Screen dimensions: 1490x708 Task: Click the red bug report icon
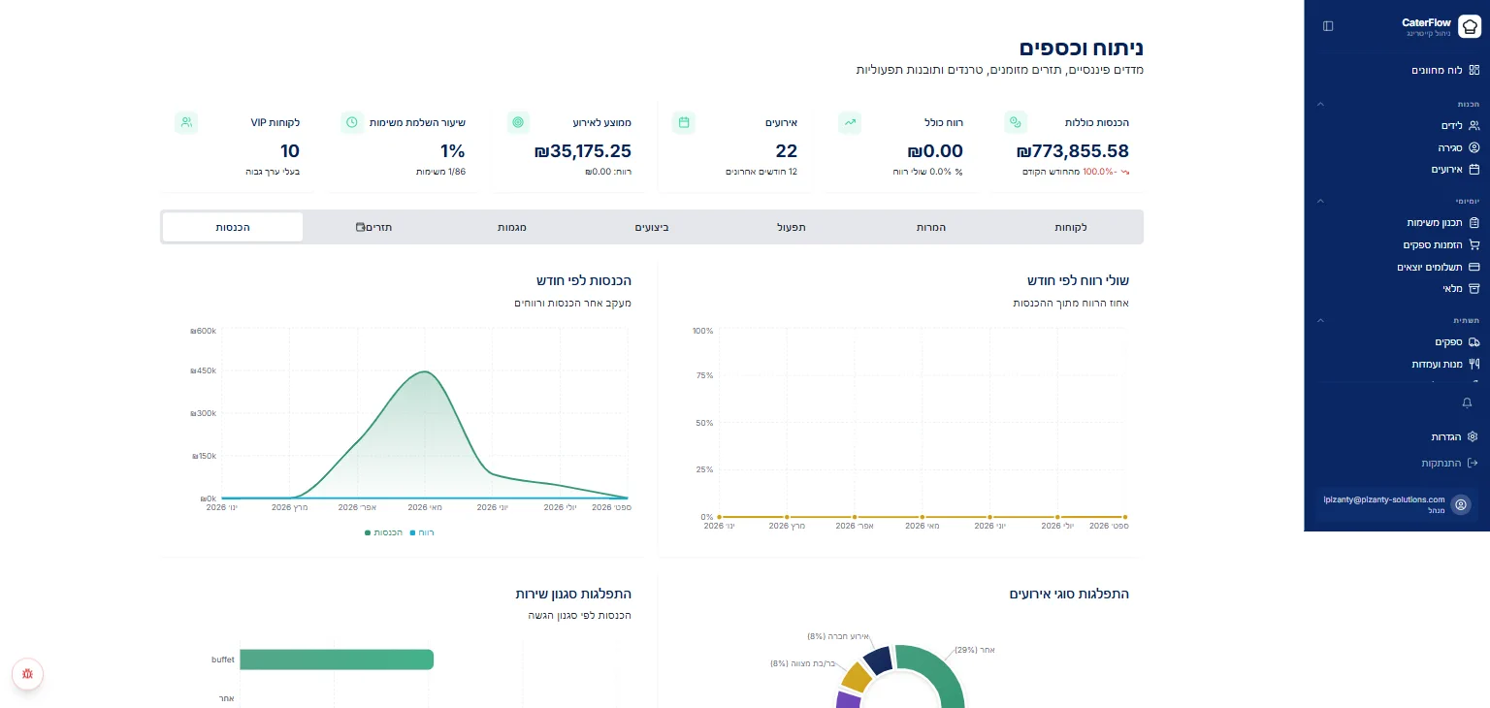pyautogui.click(x=27, y=673)
